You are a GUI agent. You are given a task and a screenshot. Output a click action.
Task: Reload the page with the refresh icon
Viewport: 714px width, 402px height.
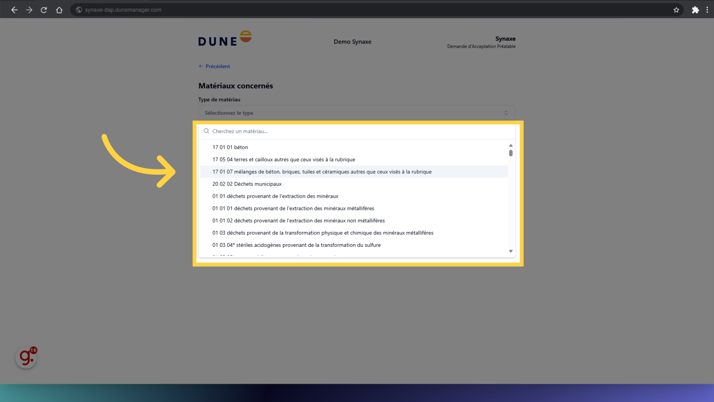[x=44, y=10]
